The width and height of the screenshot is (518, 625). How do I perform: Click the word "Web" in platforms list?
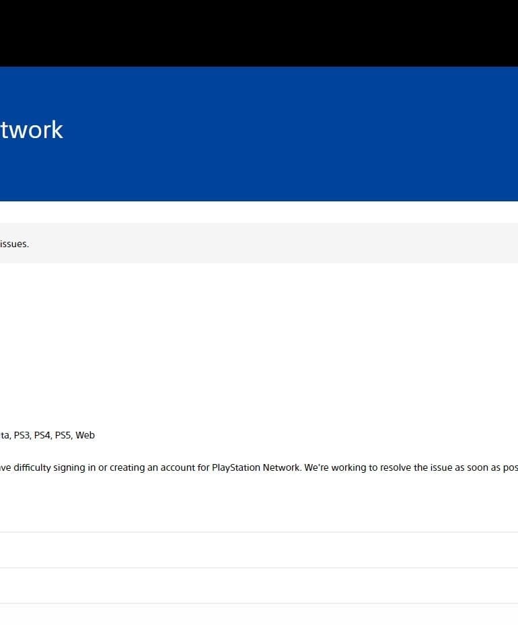85,435
